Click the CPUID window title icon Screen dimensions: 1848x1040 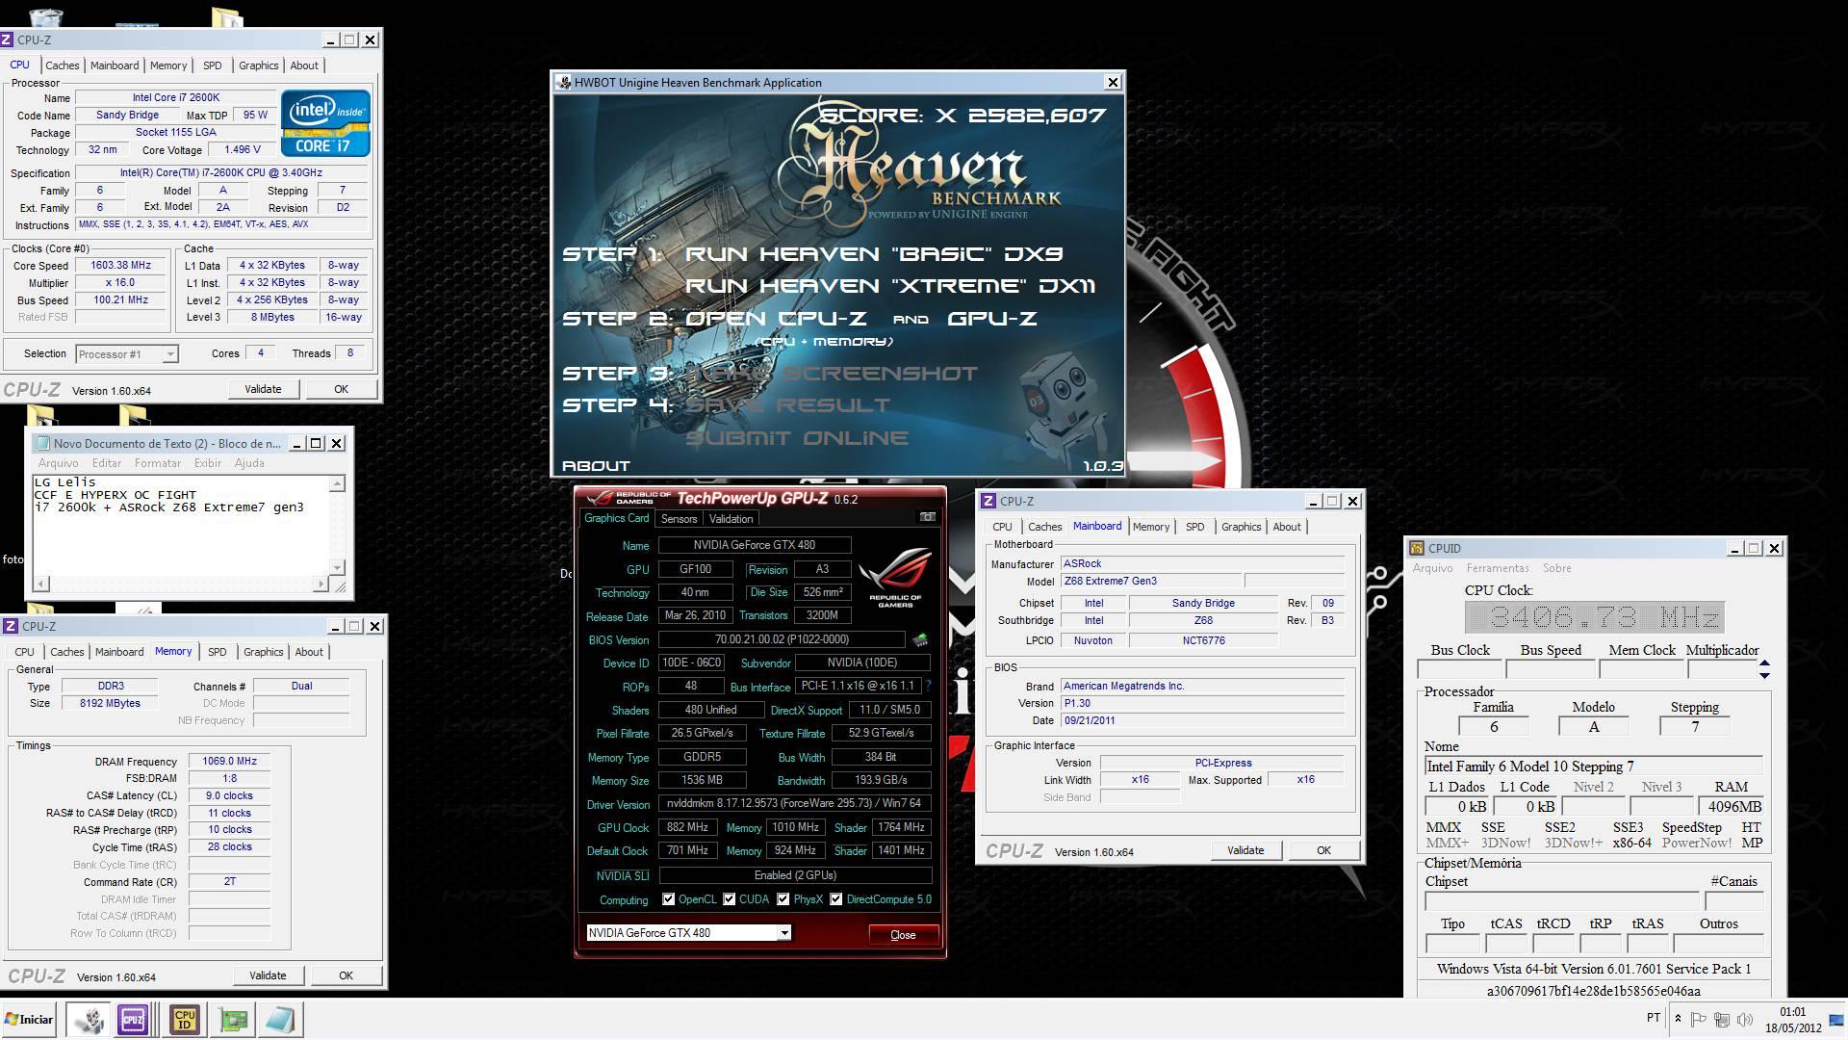tap(1417, 548)
